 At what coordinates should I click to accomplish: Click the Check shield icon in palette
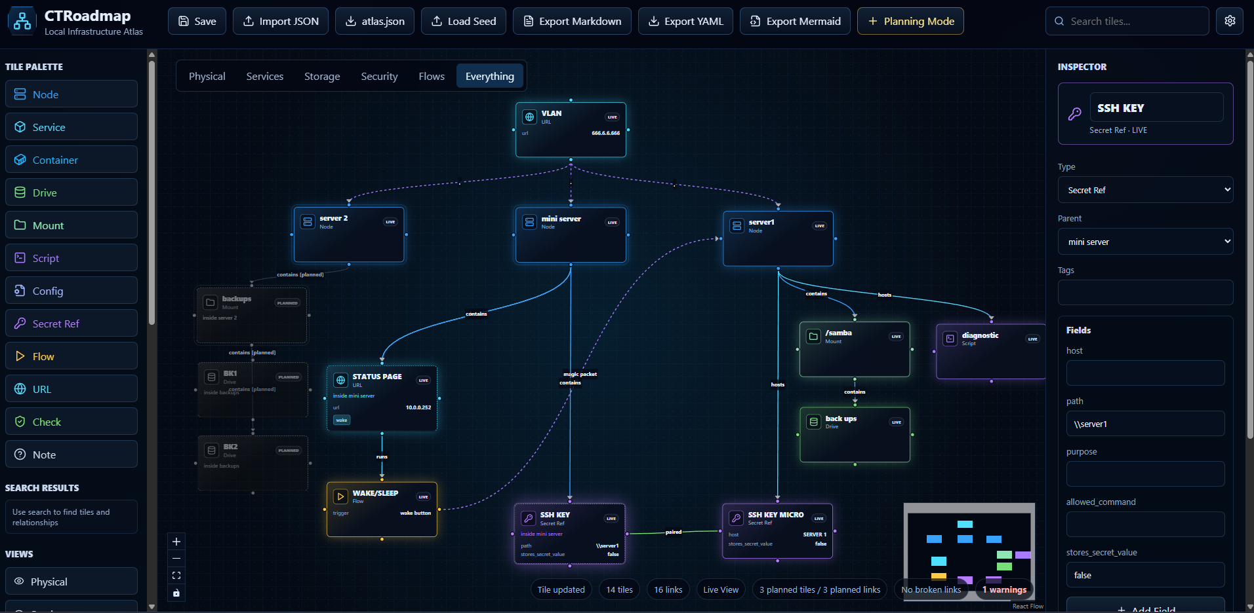(x=20, y=422)
